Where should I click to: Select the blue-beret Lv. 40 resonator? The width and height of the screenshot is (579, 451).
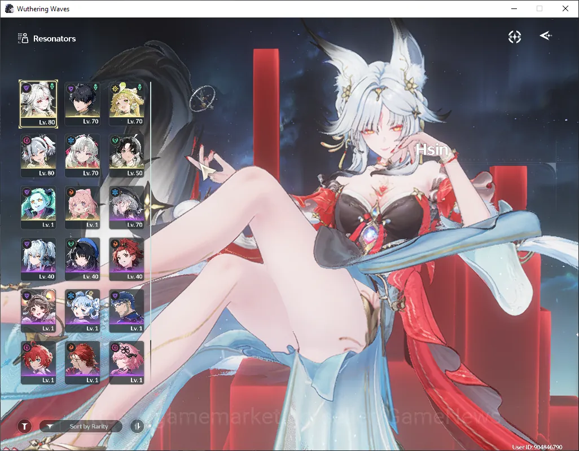tap(82, 259)
